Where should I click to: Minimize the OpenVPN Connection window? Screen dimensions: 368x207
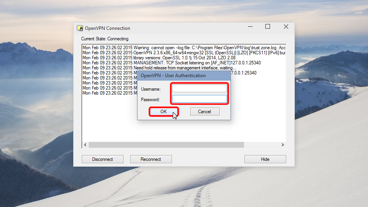point(250,27)
